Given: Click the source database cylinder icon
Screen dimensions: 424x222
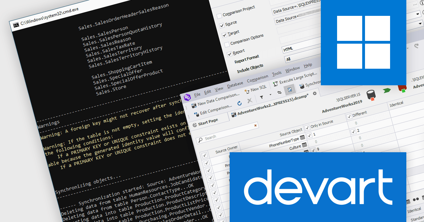Looking at the screenshot, I should coord(370,95).
